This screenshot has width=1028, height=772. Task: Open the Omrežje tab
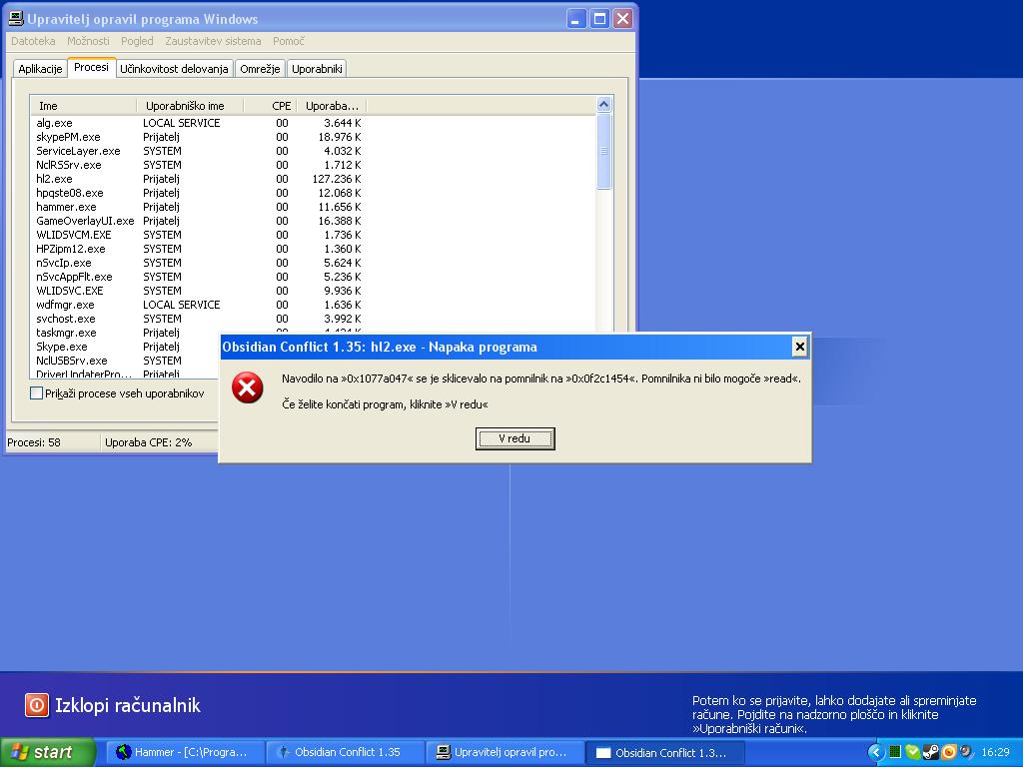(x=260, y=69)
